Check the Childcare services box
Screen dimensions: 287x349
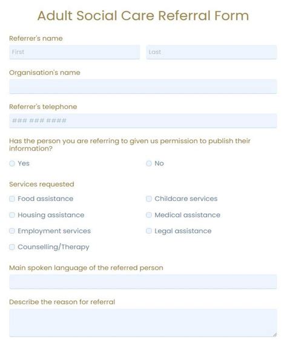[149, 199]
